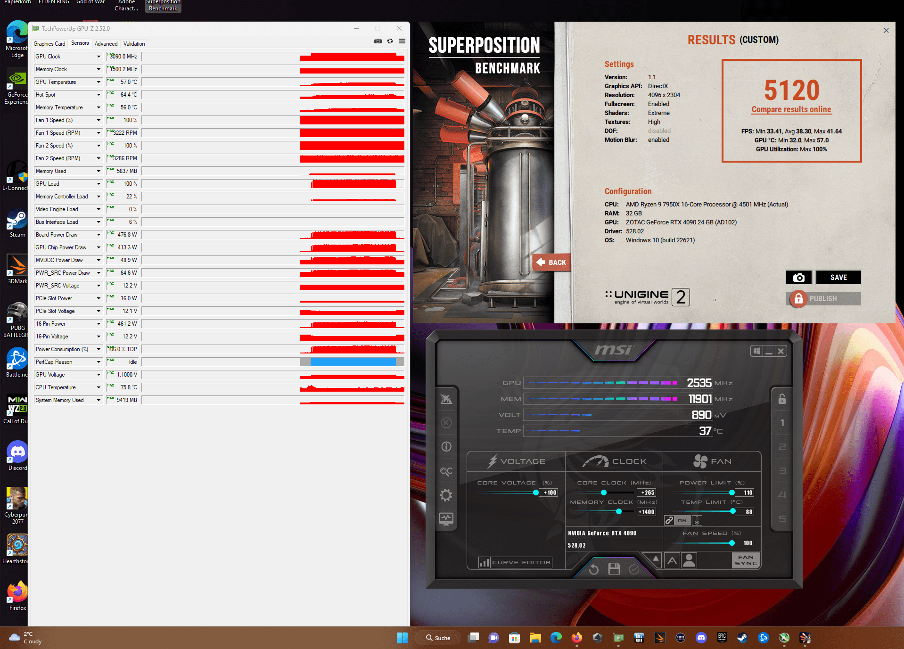Open Epic Games Launcher from the taskbar
The width and height of the screenshot is (904, 649).
coord(722,638)
